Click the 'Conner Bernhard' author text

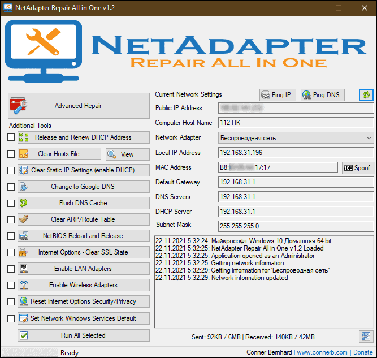pos(269,352)
